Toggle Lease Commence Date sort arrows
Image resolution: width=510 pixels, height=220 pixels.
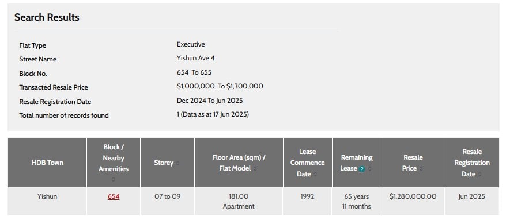click(315, 174)
